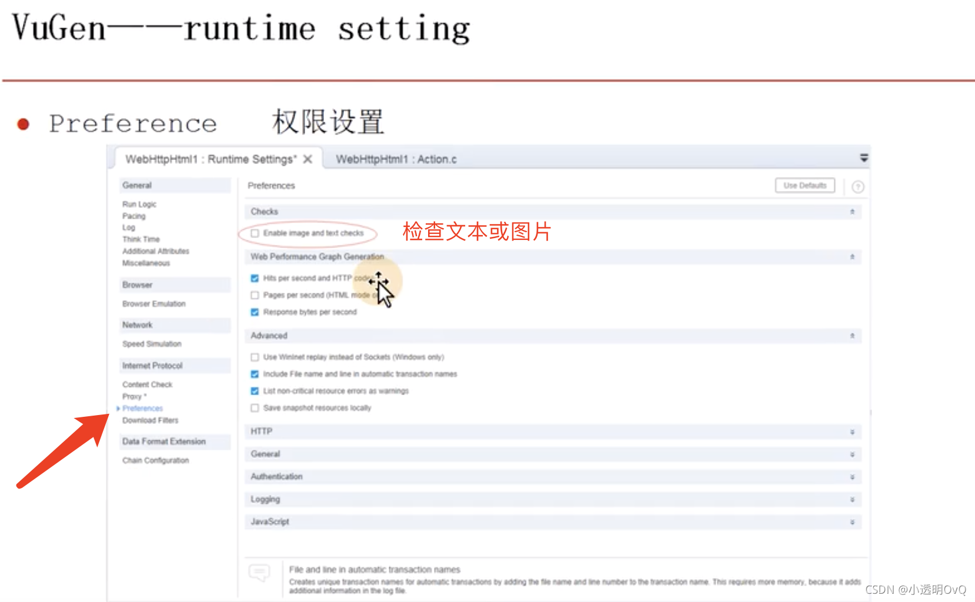Click the Preferences panel title
The height and width of the screenshot is (602, 975).
pyautogui.click(x=271, y=186)
